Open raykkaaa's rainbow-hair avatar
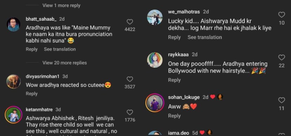The height and width of the screenshot is (136, 291). (155, 60)
